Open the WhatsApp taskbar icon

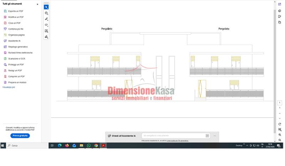89,146
